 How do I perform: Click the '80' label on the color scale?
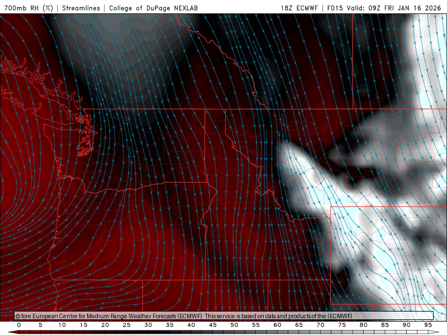pyautogui.click(x=364, y=325)
